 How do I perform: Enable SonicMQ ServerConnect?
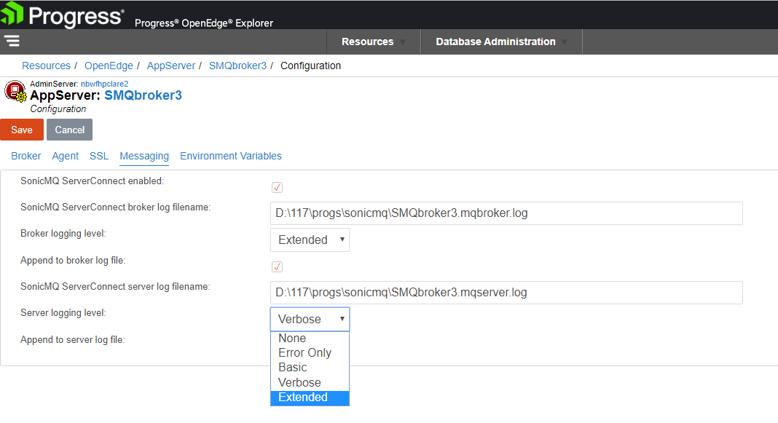click(x=277, y=187)
